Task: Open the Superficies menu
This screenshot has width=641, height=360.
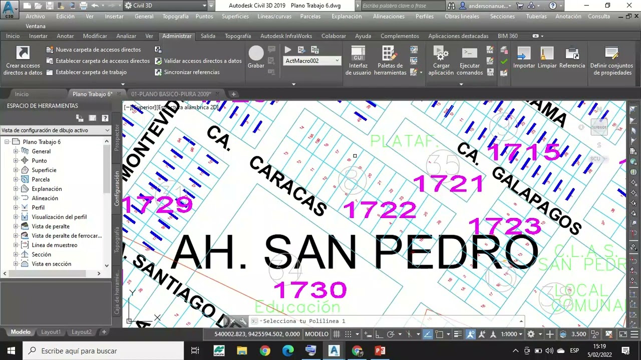Action: pos(235,16)
